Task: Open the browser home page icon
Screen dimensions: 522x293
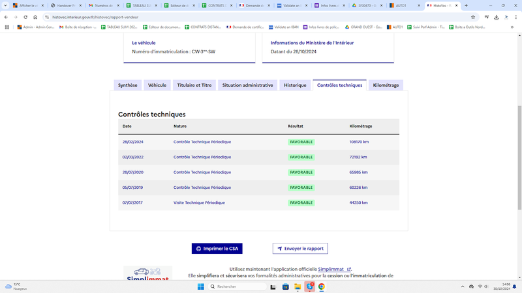Action: pos(35,18)
